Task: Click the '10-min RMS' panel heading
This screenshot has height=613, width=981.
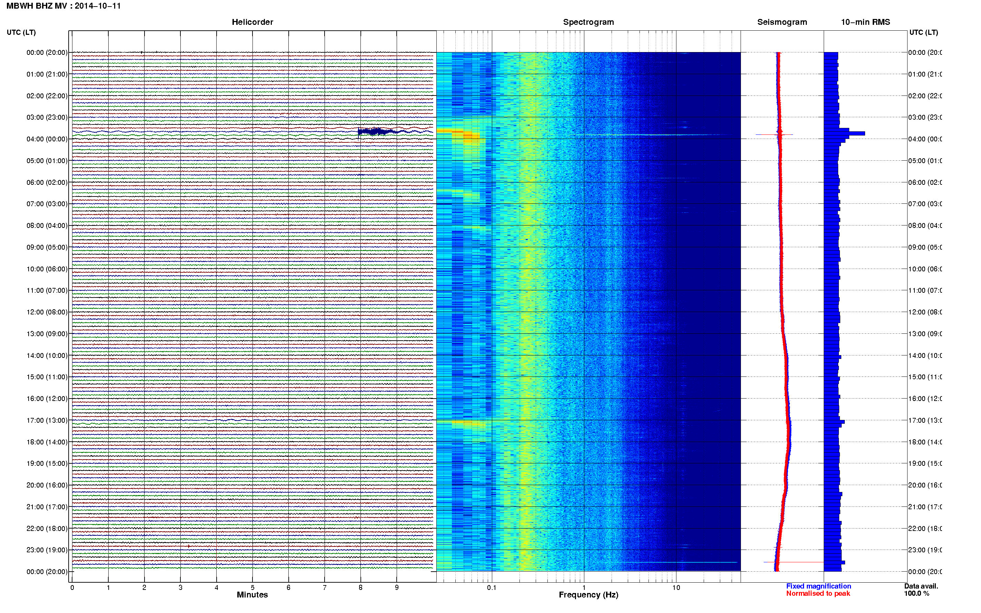Action: click(865, 22)
